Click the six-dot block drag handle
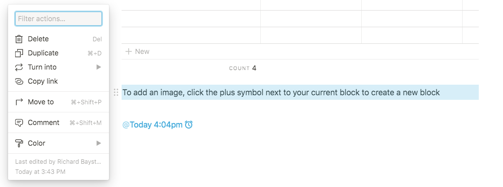Viewport: 503px width, 187px height. click(116, 92)
